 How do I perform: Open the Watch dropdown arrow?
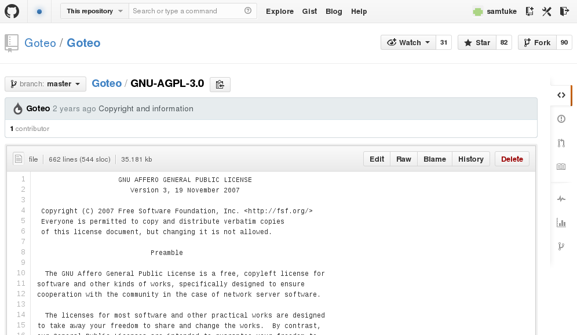[426, 42]
